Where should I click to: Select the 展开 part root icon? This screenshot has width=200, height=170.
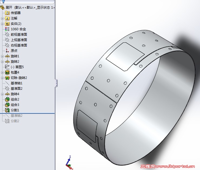point(2,8)
